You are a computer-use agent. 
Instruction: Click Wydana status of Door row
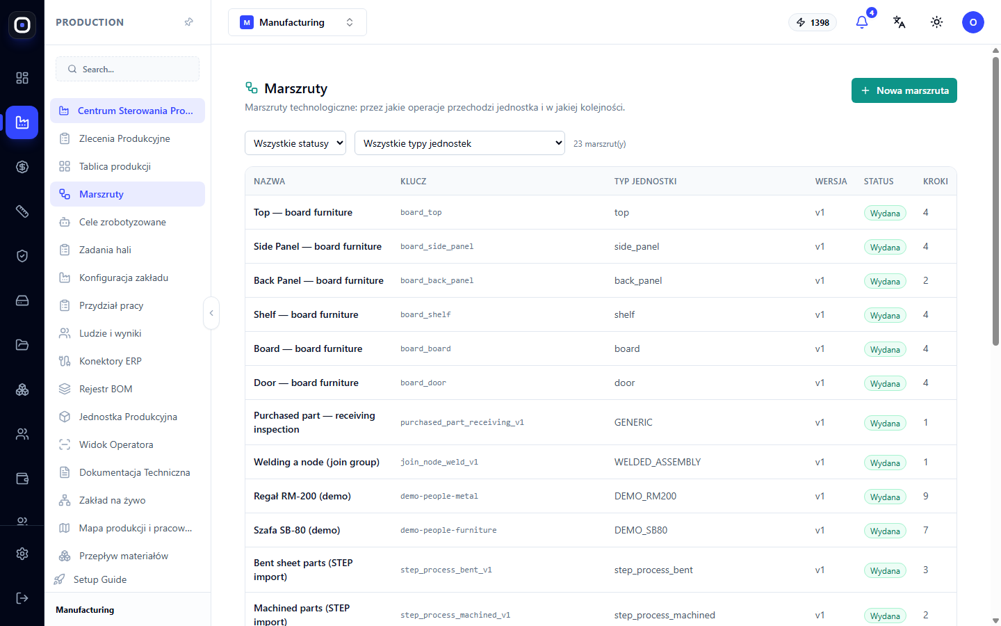[885, 383]
